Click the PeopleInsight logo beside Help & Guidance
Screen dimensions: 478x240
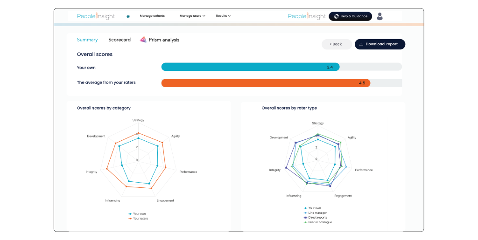pyautogui.click(x=307, y=16)
